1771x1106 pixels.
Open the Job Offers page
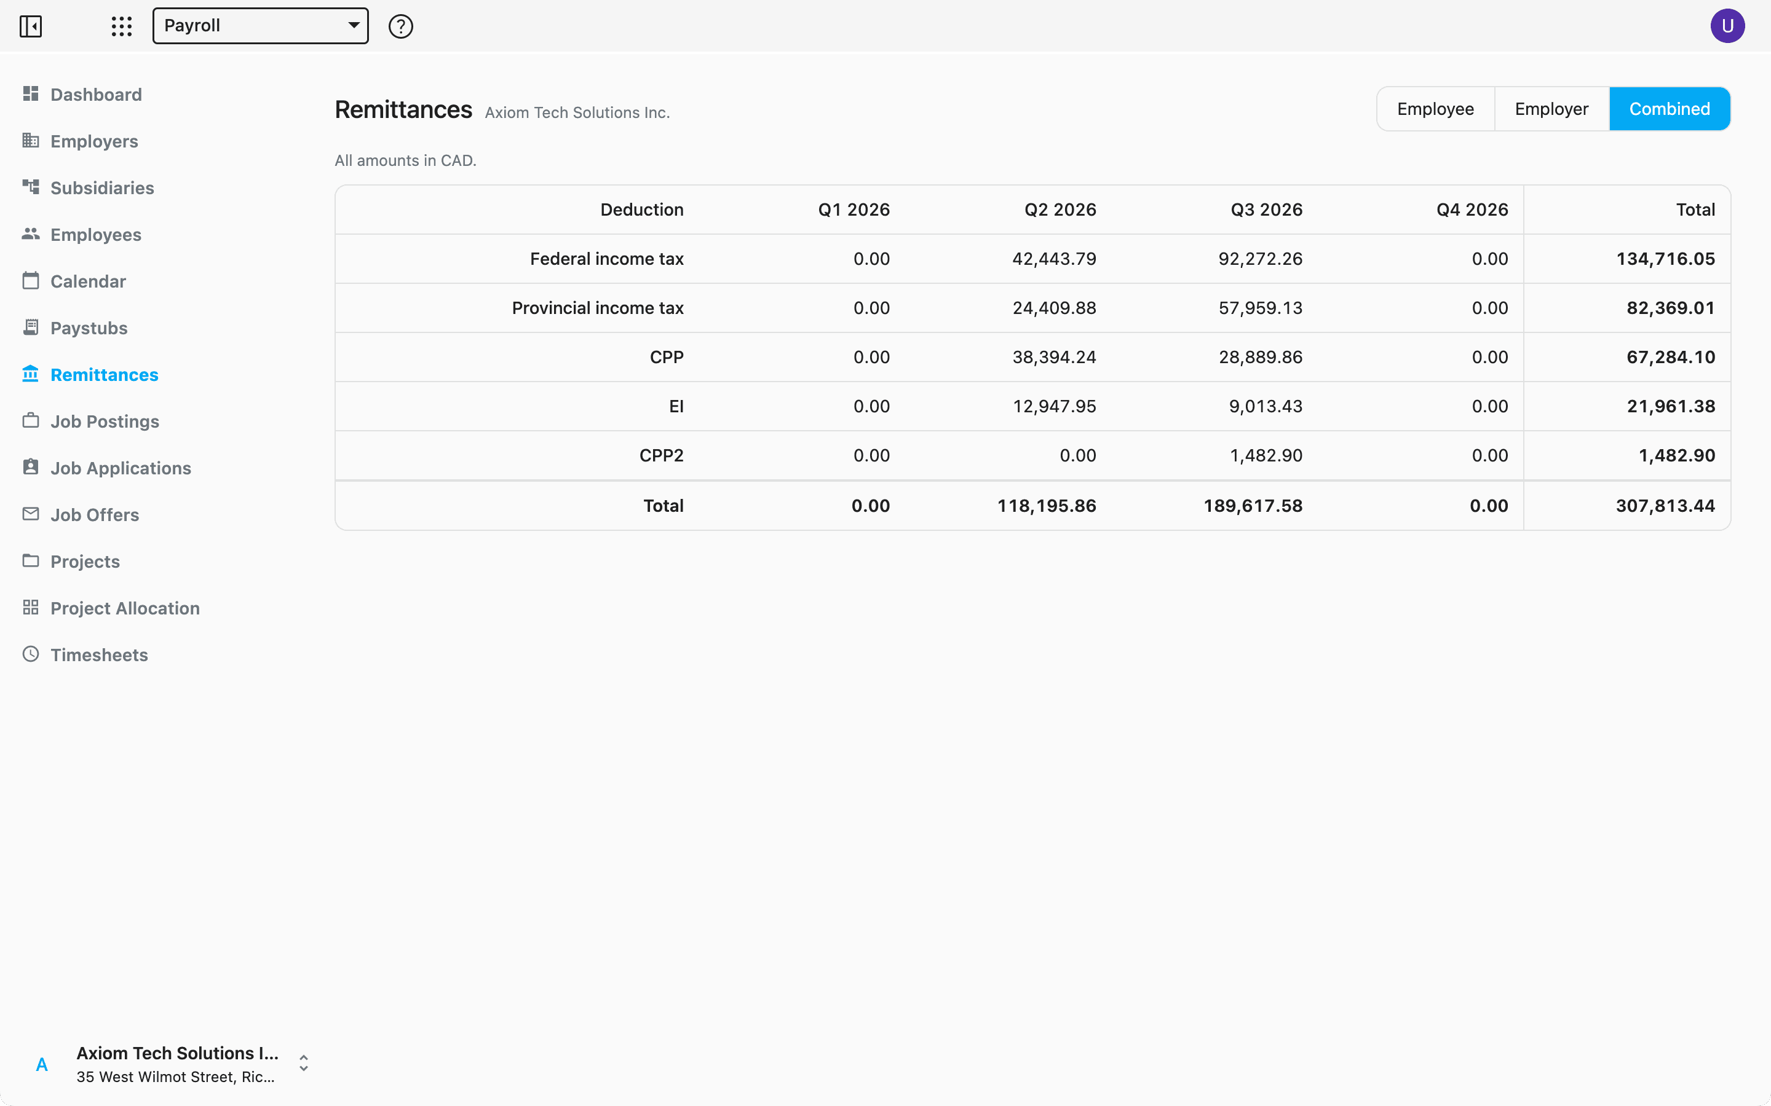[x=95, y=514]
